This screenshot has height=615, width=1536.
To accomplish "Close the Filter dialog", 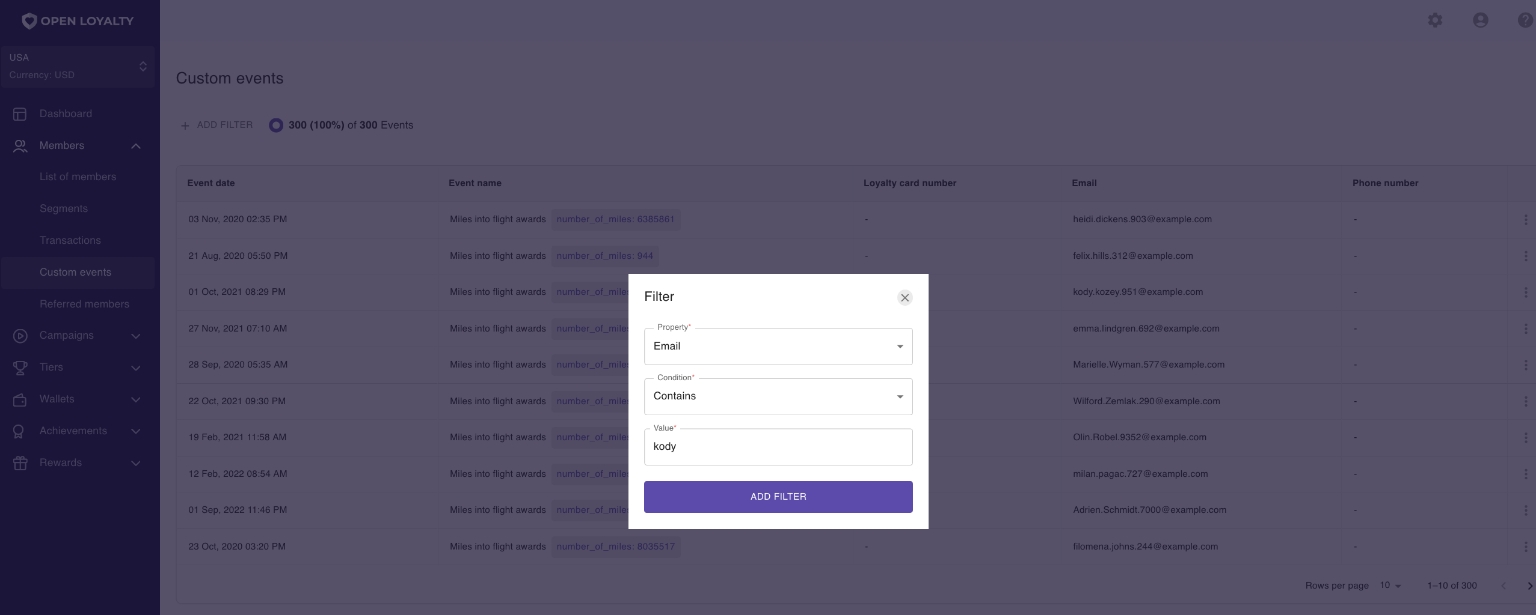I will point(905,298).
